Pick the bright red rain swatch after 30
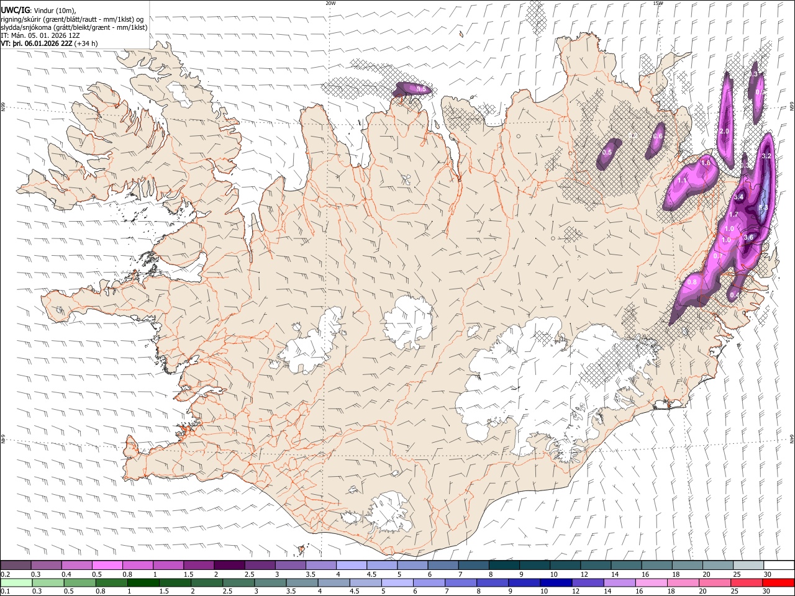795x596 pixels. [x=778, y=582]
